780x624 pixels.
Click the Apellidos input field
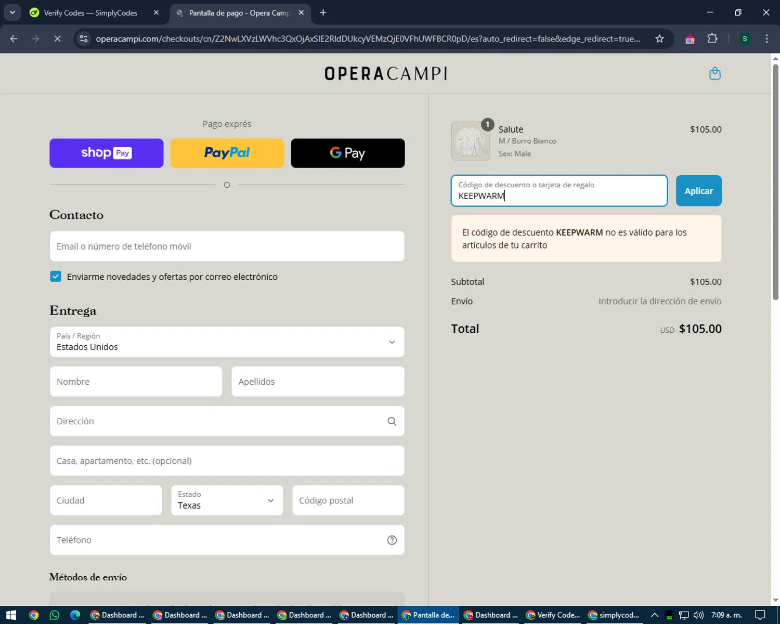(x=318, y=381)
